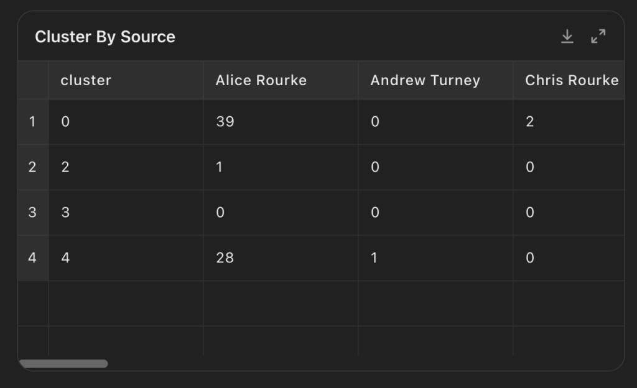Select the Alice Rourke column header
The image size is (637, 388).
pos(281,80)
